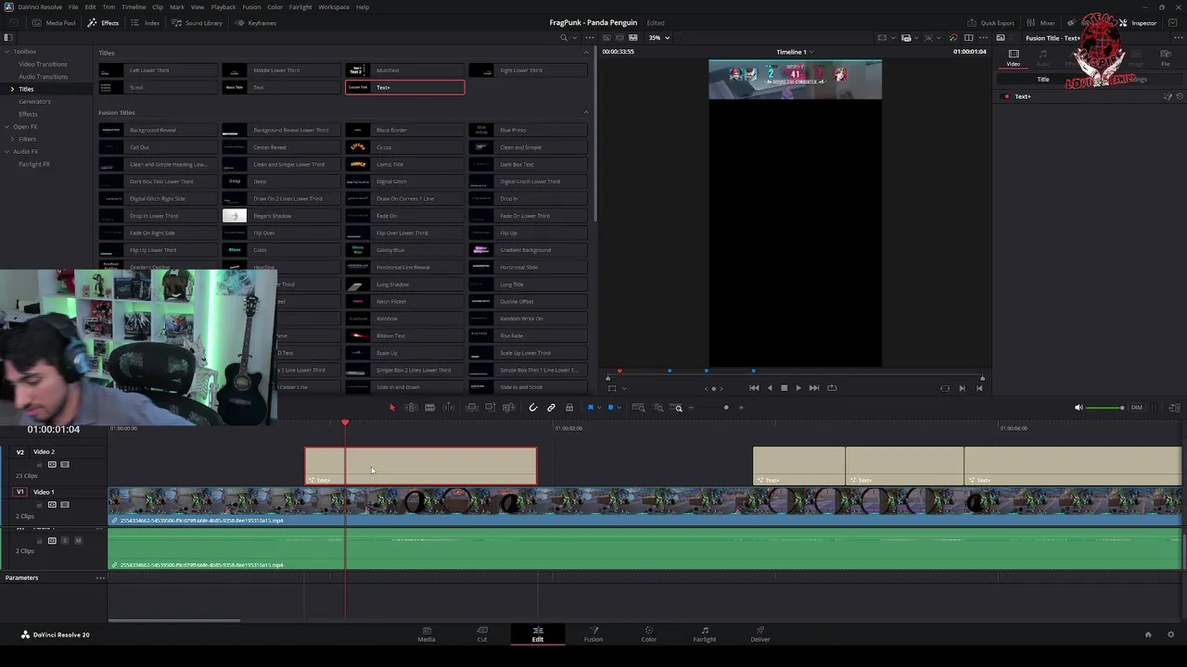Collapse the Toolbox tree section
This screenshot has width=1187, height=667.
pyautogui.click(x=6, y=52)
